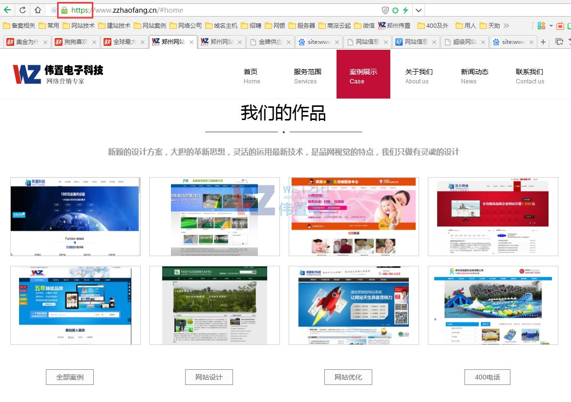The width and height of the screenshot is (571, 402).
Task: Click the shield icon near the address bar
Action: (384, 10)
